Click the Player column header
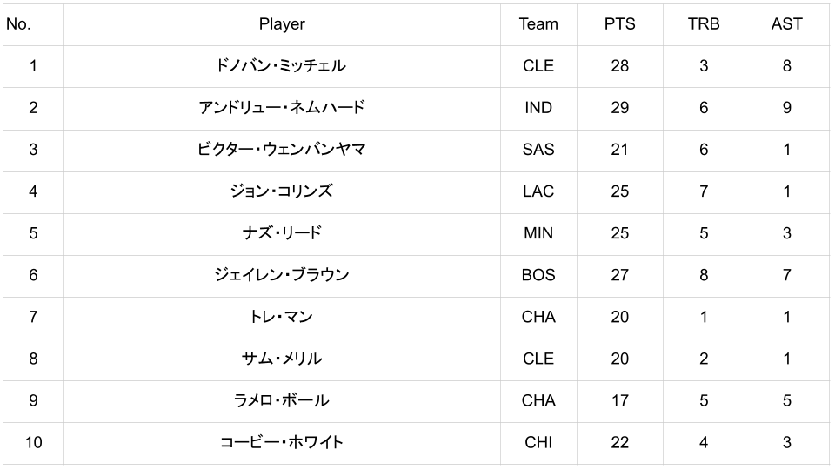Screen dimensions: 835x470 coord(282,24)
